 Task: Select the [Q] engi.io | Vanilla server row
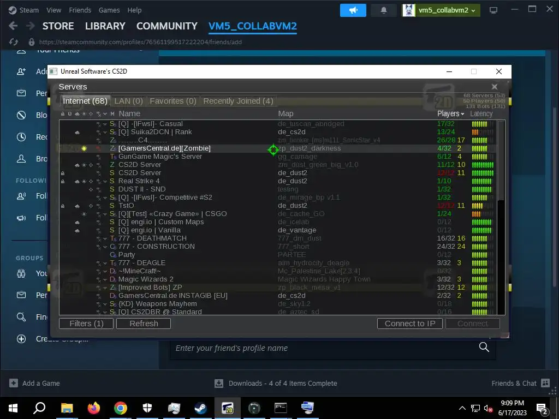(x=278, y=231)
